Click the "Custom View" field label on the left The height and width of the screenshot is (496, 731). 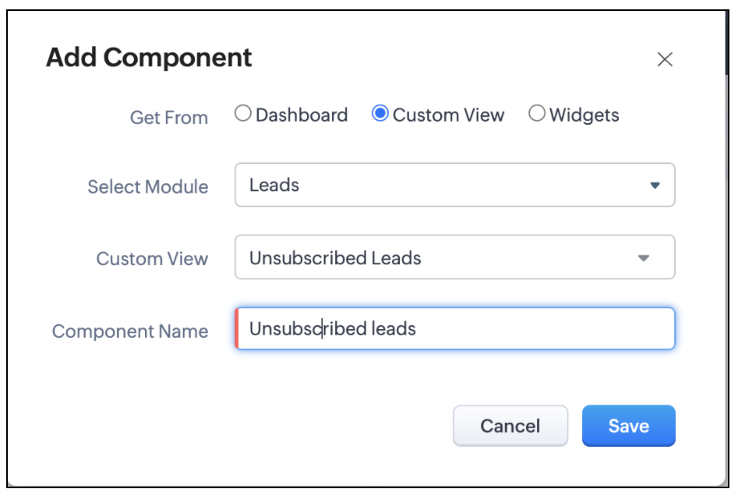pos(152,259)
